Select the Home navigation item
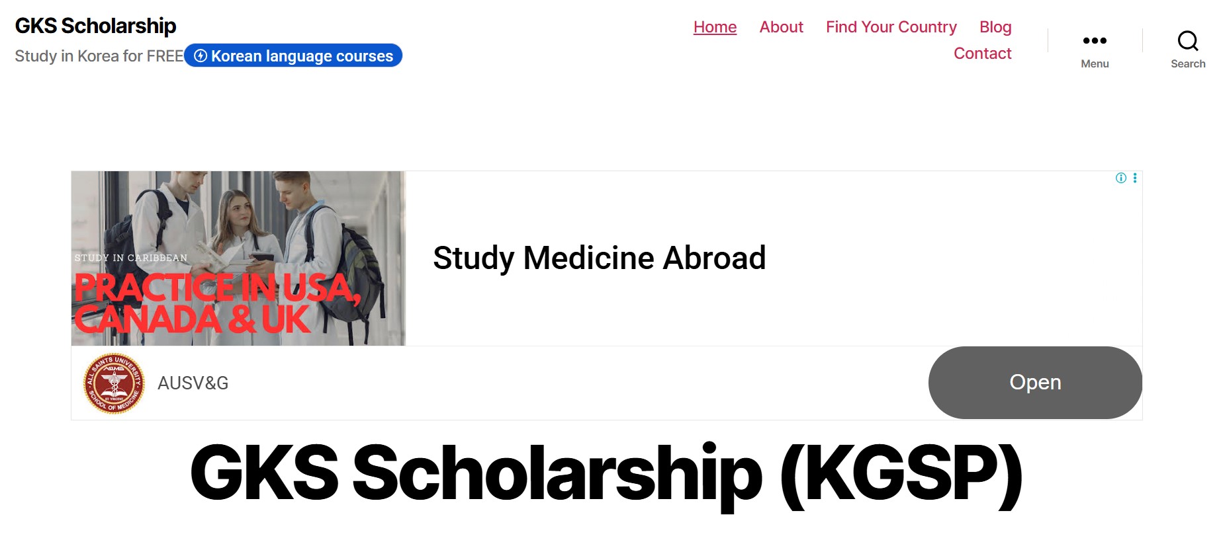 coord(715,27)
